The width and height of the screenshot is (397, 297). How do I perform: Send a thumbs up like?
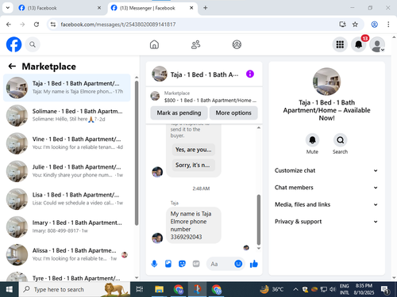tap(254, 264)
